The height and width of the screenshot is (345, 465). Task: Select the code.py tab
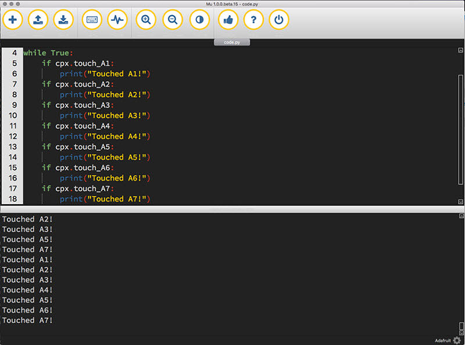click(x=233, y=42)
